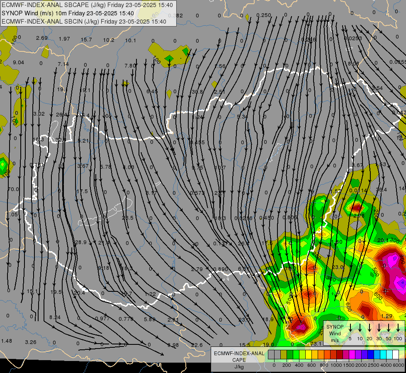Click the 9.04 value on the map
This screenshot has width=406, height=373.
[x=18, y=63]
